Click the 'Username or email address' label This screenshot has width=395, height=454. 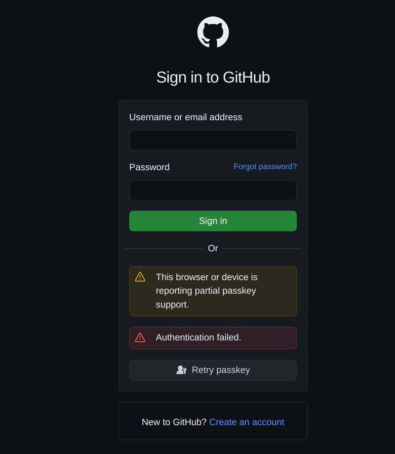[x=186, y=117]
